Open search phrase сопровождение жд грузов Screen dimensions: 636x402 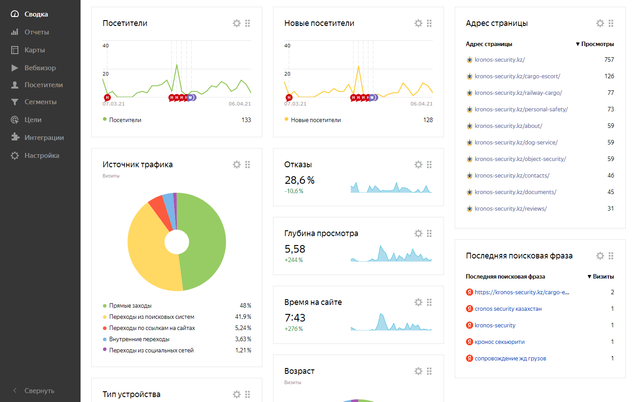[x=510, y=358]
